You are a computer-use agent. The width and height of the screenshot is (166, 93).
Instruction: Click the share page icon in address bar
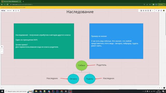coord(147,5)
